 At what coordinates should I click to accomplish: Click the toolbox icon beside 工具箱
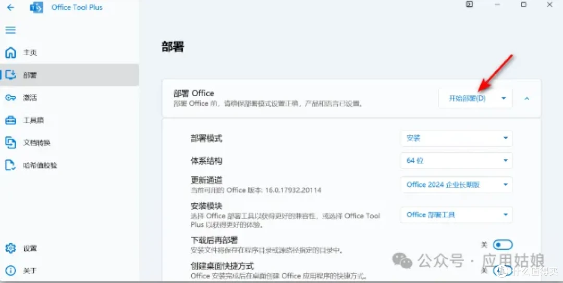11,120
